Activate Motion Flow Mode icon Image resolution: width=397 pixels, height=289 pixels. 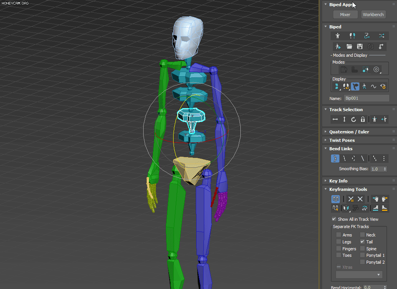pos(367,36)
